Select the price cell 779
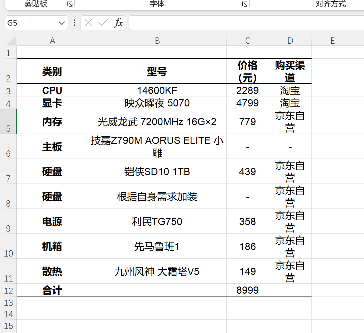The width and height of the screenshot is (364, 333). 248,121
